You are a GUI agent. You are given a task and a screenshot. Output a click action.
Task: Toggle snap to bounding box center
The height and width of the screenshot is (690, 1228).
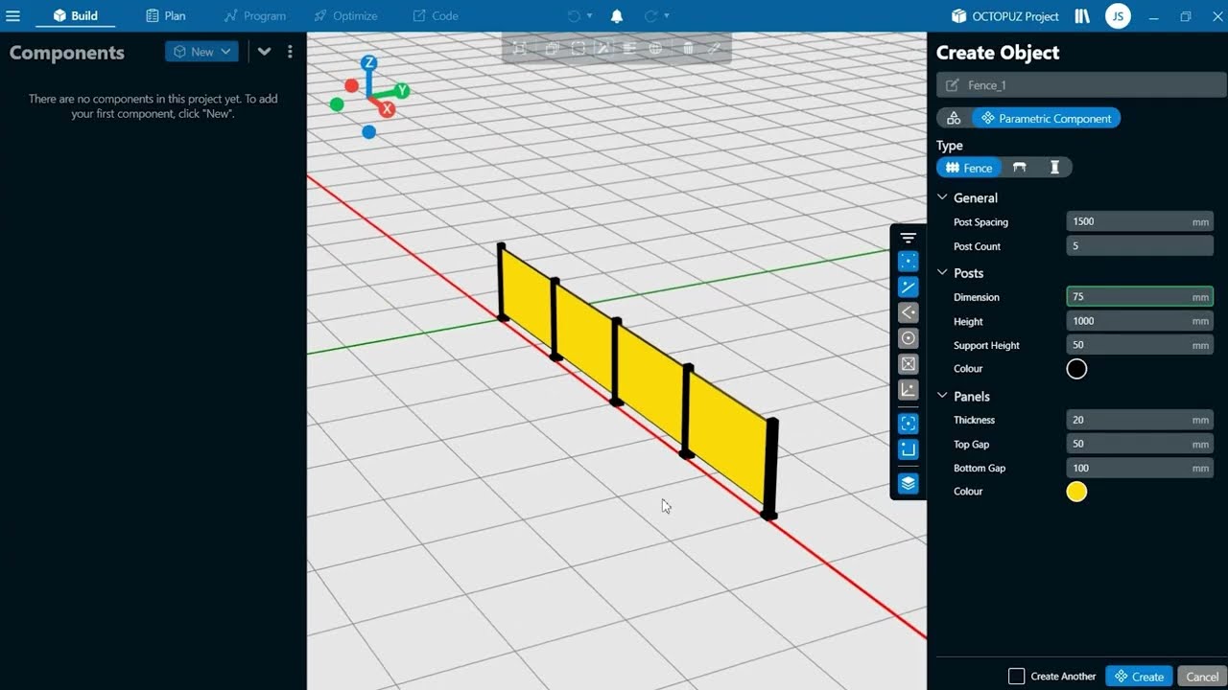point(909,423)
